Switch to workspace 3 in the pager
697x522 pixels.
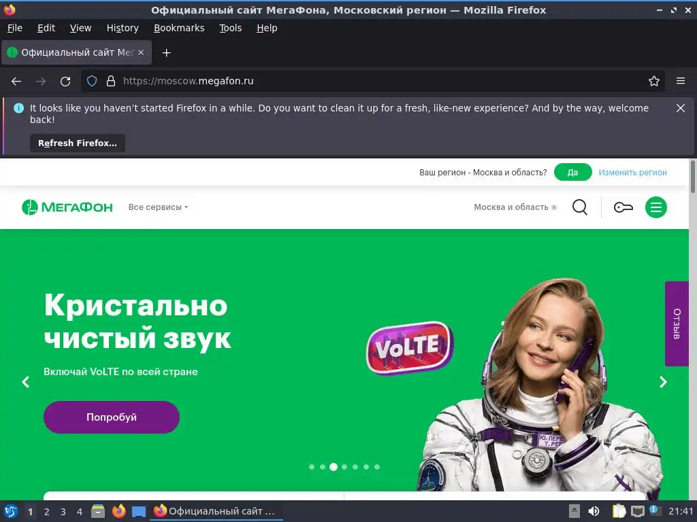[x=63, y=512]
